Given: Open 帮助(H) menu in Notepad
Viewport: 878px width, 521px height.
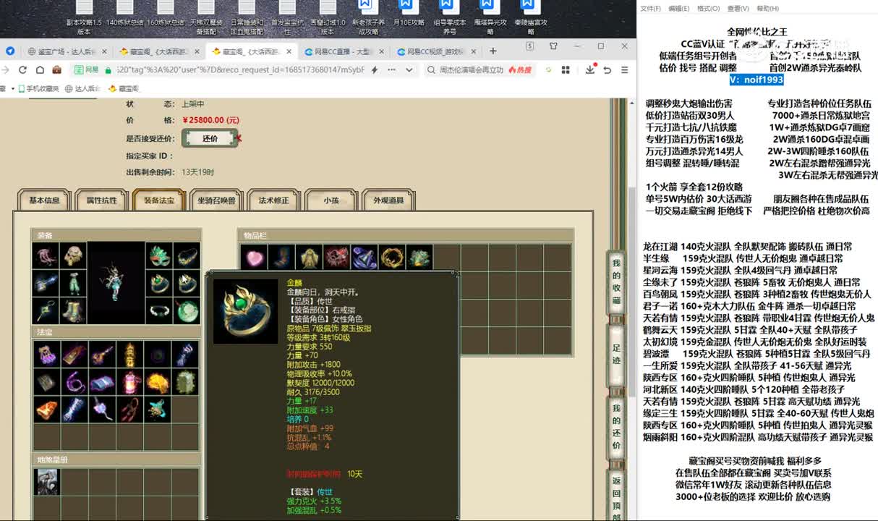Looking at the screenshot, I should [x=767, y=9].
